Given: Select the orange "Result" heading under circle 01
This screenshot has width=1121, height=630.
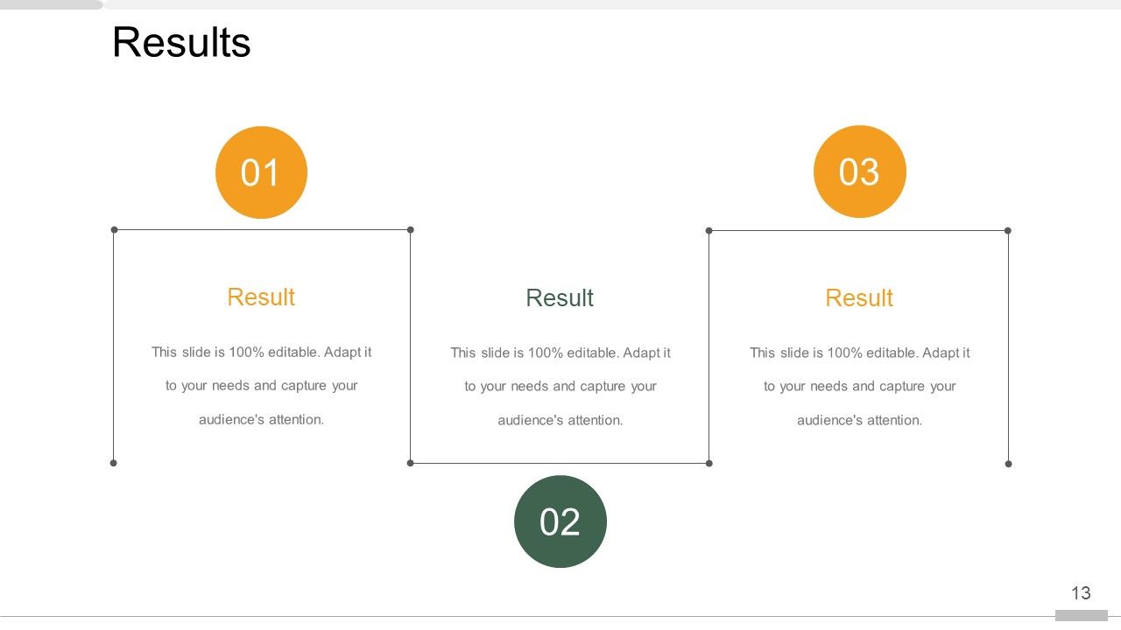Looking at the screenshot, I should coord(261,297).
